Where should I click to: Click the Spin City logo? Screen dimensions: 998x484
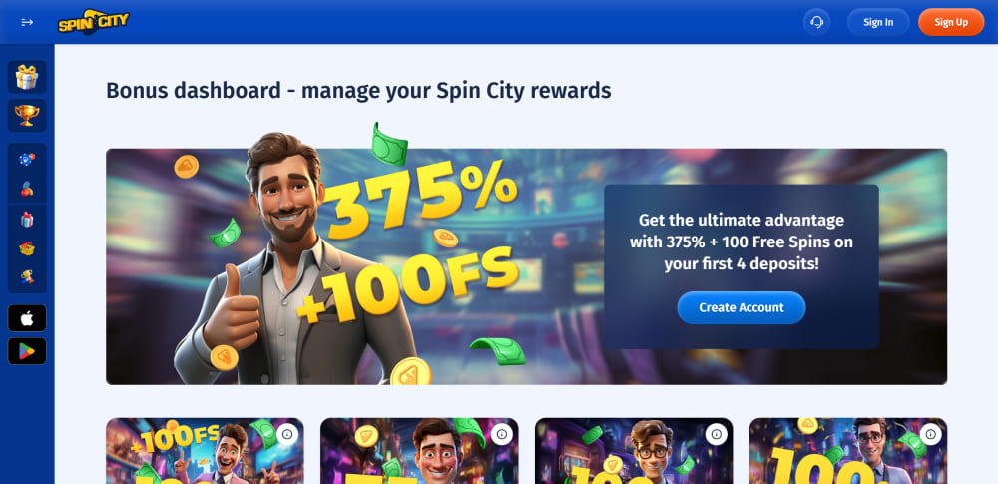(93, 22)
